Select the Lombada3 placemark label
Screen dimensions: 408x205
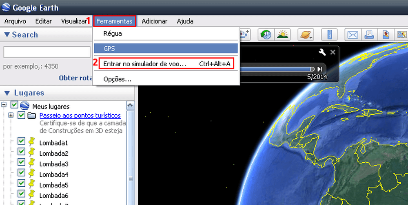pos(54,164)
